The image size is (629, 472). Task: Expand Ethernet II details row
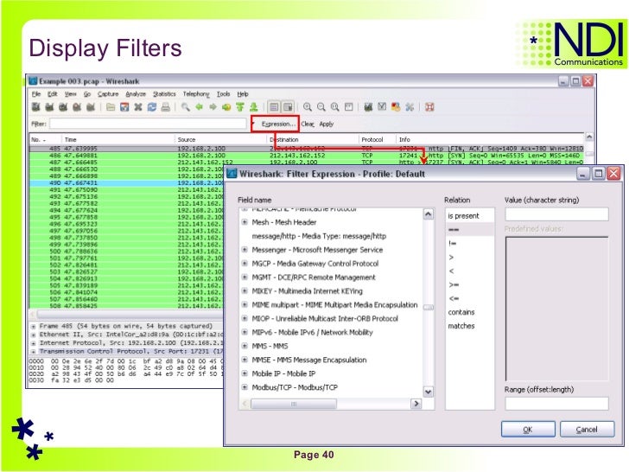(x=34, y=335)
